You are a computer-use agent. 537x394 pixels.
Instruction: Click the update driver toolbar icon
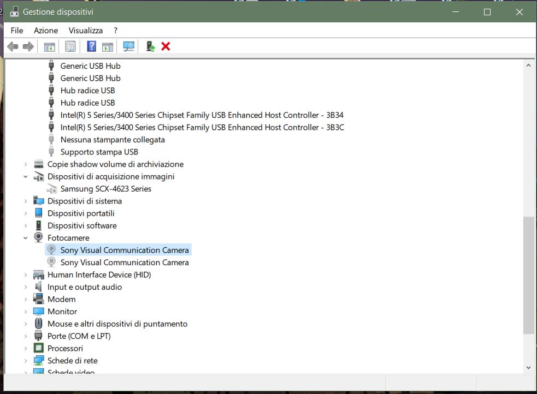[151, 47]
